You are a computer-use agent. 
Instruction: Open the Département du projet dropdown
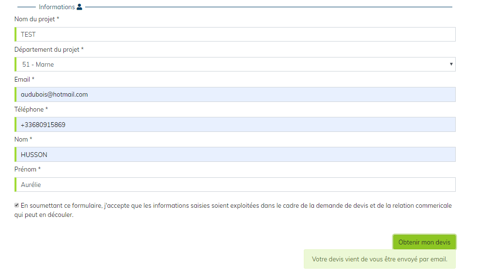(x=235, y=64)
